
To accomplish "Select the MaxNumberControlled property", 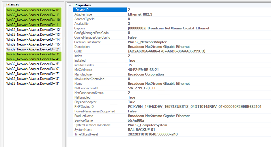I will tap(89, 79).
